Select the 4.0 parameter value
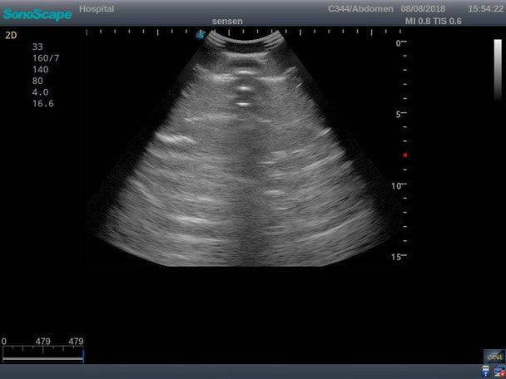Image resolution: width=506 pixels, height=379 pixels. (x=40, y=92)
